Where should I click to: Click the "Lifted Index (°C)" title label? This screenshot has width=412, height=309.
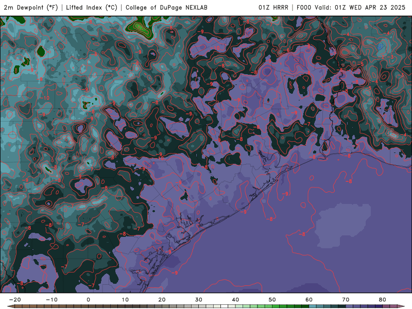92,8
